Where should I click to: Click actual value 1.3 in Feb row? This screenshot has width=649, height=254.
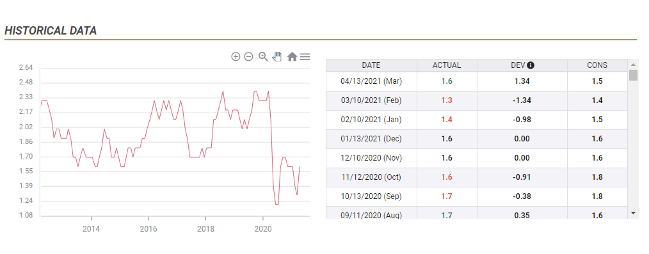447,100
